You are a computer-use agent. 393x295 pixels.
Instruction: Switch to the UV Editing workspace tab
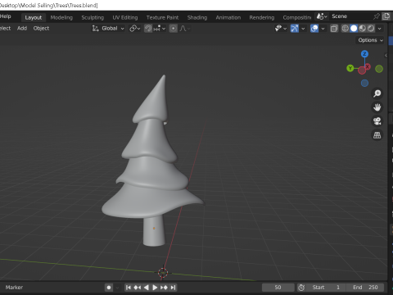(x=125, y=17)
